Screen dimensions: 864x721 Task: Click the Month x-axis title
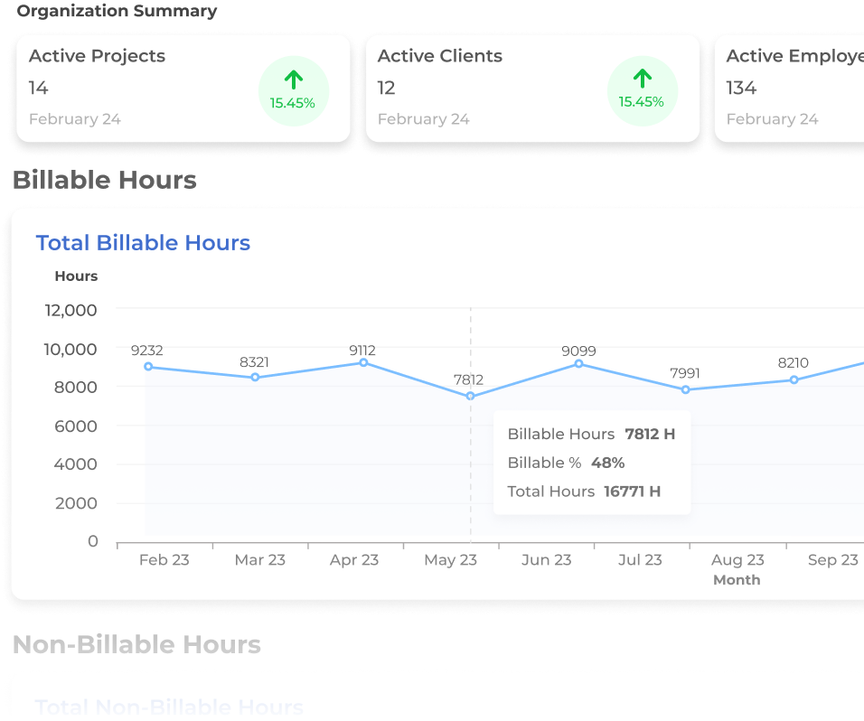737,580
